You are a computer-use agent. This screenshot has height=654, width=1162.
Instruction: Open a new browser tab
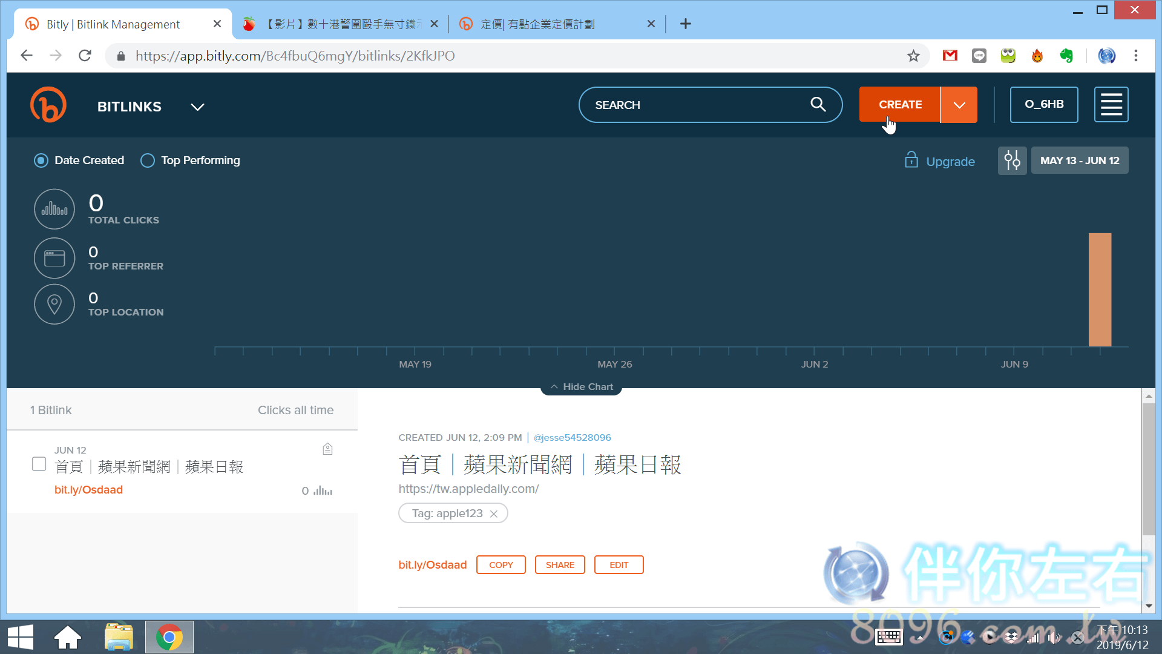pos(686,24)
